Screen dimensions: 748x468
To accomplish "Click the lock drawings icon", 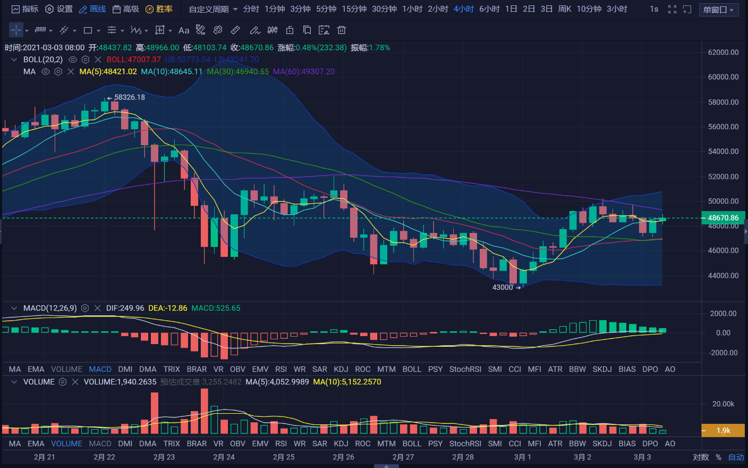I will coord(290,30).
